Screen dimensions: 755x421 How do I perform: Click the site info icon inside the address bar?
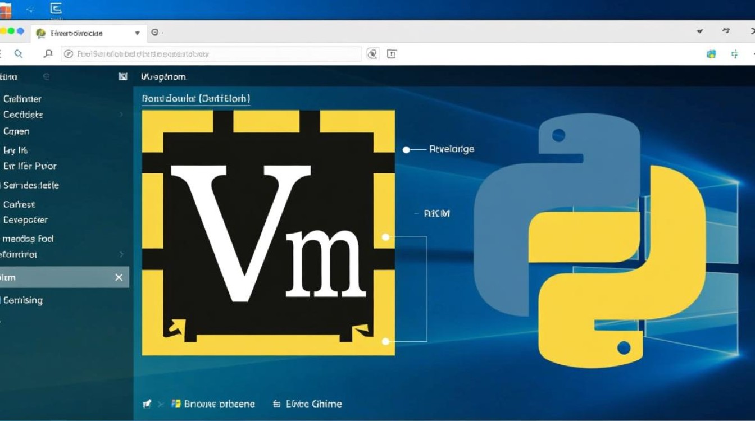point(69,54)
